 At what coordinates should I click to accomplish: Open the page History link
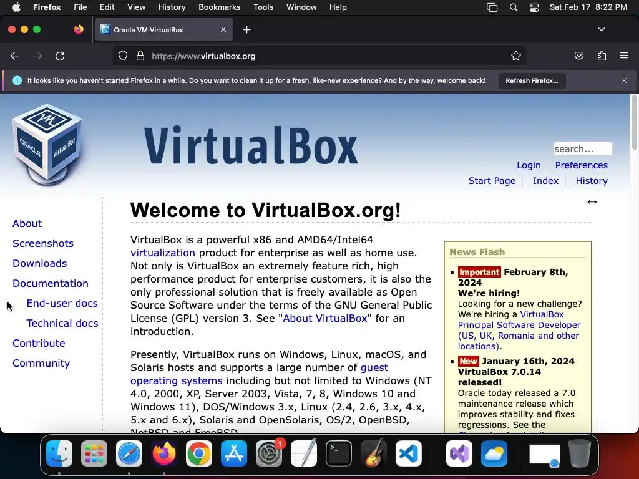(592, 180)
